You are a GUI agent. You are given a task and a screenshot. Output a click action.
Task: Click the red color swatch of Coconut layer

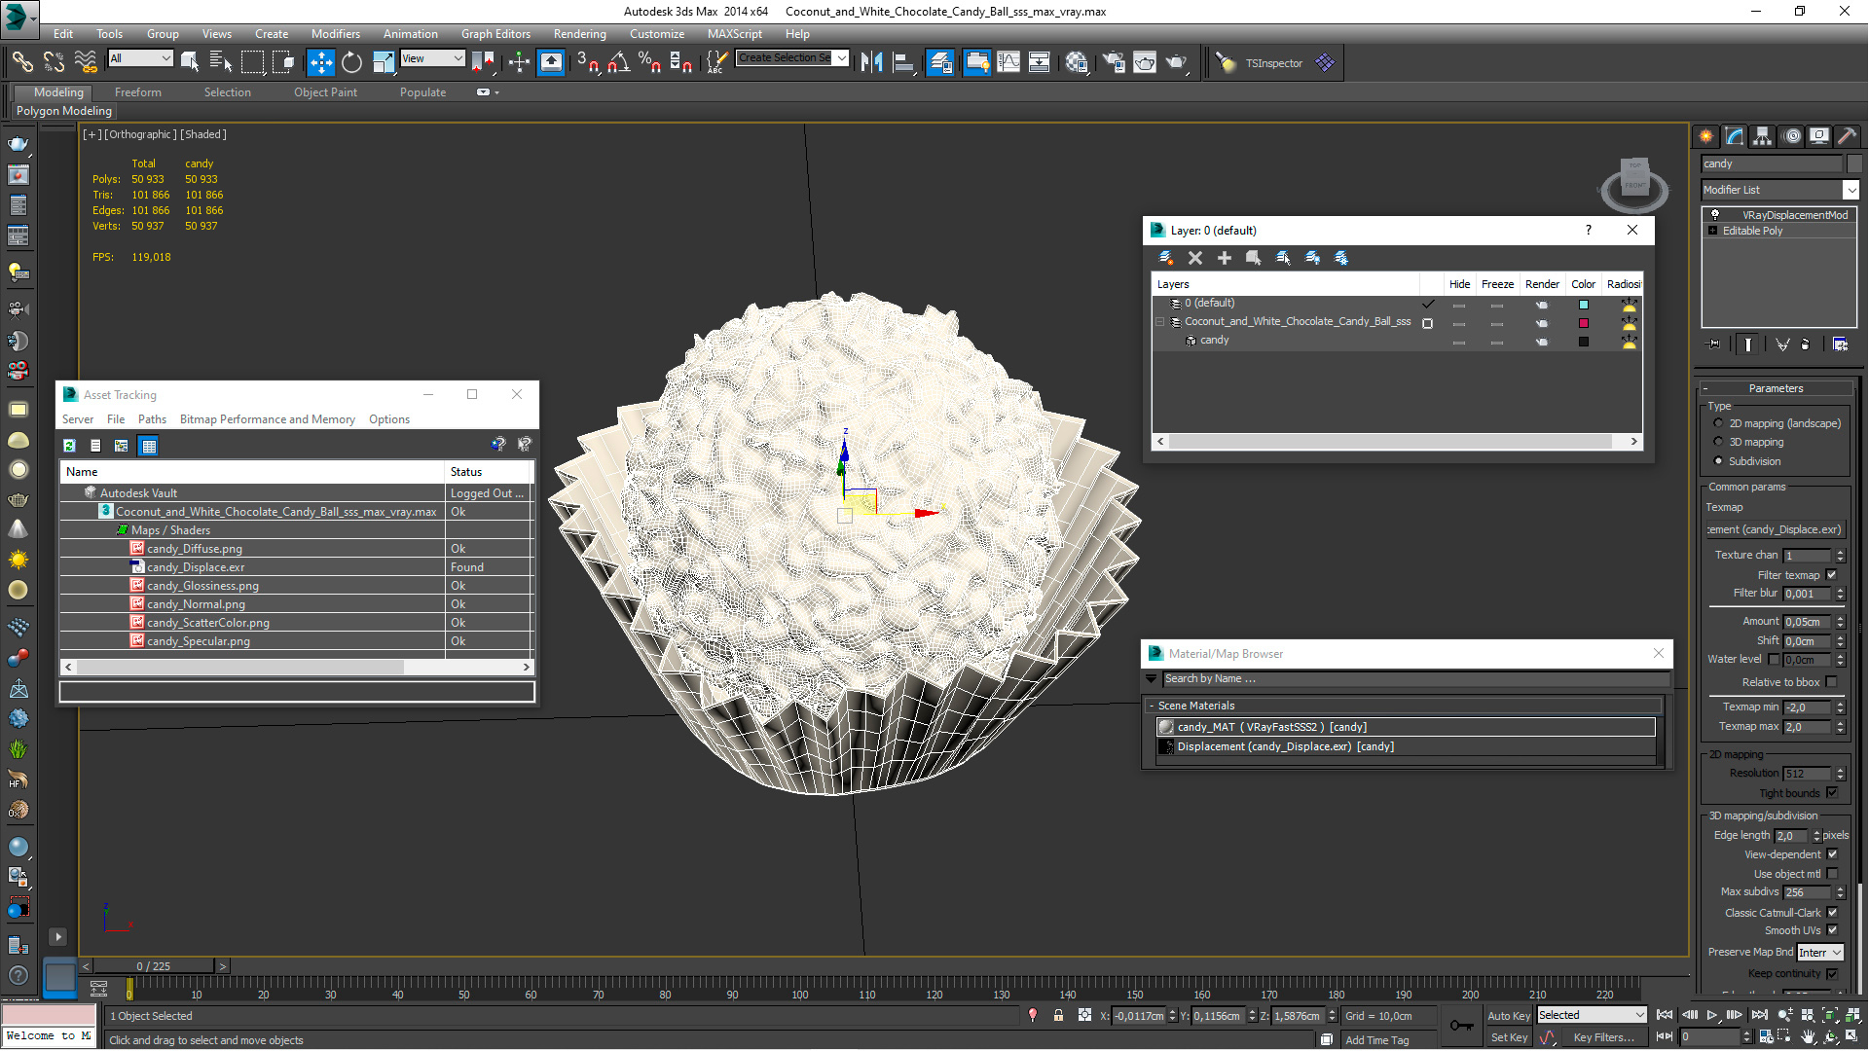pos(1584,323)
